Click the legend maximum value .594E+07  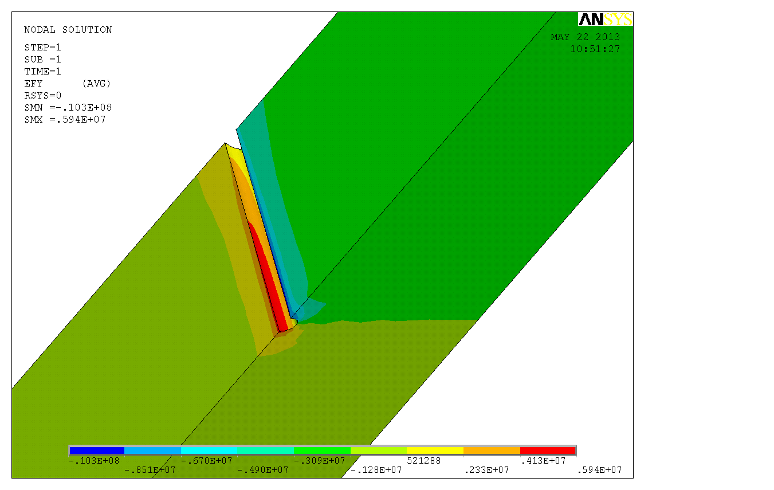pos(599,471)
